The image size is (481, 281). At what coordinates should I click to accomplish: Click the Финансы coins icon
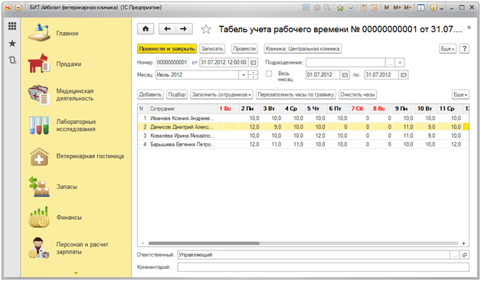coord(39,217)
